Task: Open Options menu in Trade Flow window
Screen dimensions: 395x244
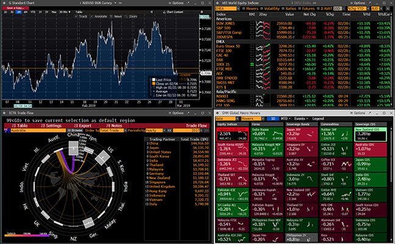Action: 176,113
